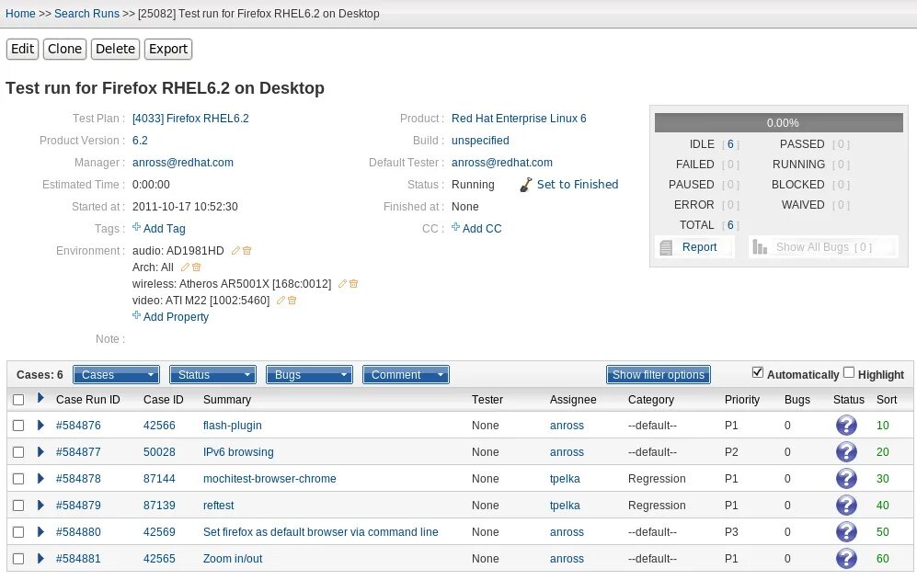The width and height of the screenshot is (917, 580).
Task: Expand the flash-plugin case row
Action: pyautogui.click(x=40, y=425)
